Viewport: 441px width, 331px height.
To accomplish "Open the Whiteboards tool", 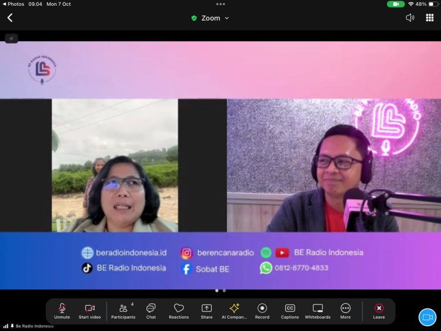I will [x=318, y=310].
